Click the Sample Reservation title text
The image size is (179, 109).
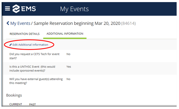77,23
